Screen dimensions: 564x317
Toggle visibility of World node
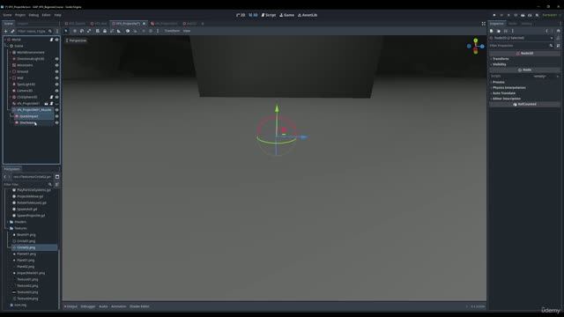pyautogui.click(x=56, y=40)
